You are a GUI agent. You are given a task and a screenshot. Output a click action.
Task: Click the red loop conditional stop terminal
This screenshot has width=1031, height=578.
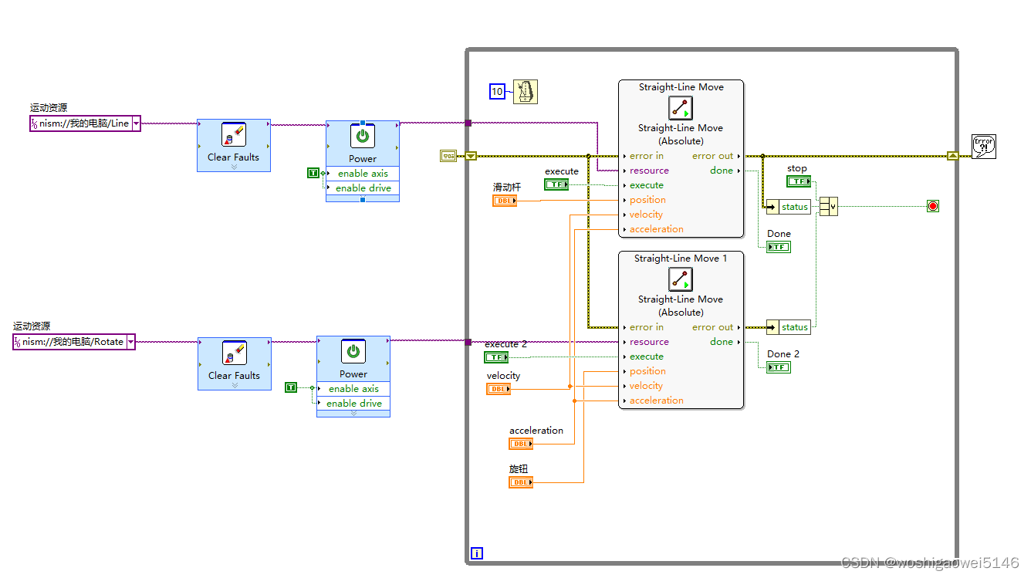click(x=932, y=206)
